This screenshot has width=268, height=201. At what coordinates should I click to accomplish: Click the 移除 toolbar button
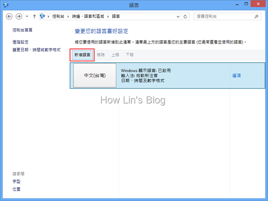coord(101,55)
